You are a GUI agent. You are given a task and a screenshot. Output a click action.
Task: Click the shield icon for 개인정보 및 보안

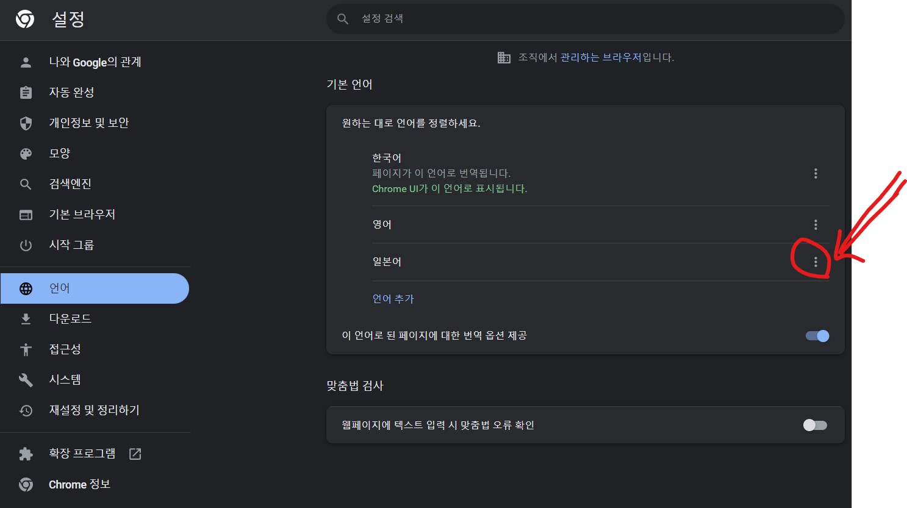(x=26, y=123)
